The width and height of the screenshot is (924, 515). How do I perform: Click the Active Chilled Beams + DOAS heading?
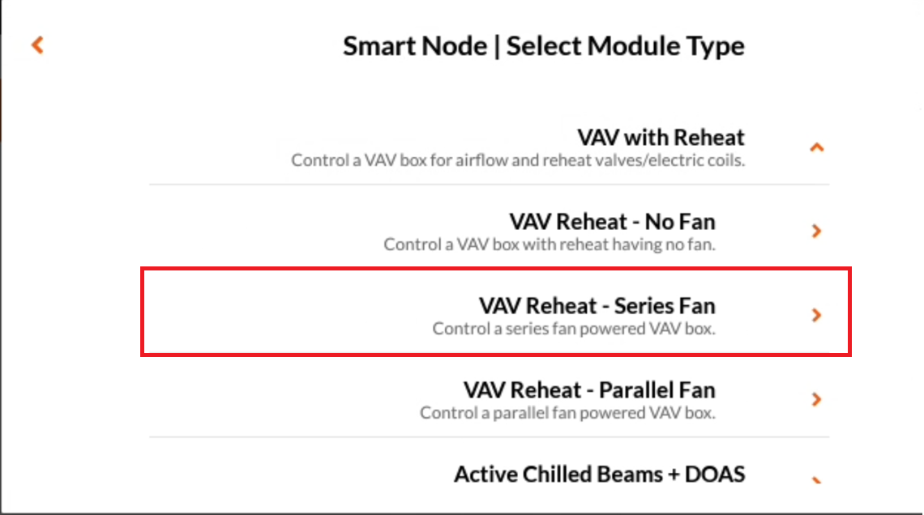(599, 475)
